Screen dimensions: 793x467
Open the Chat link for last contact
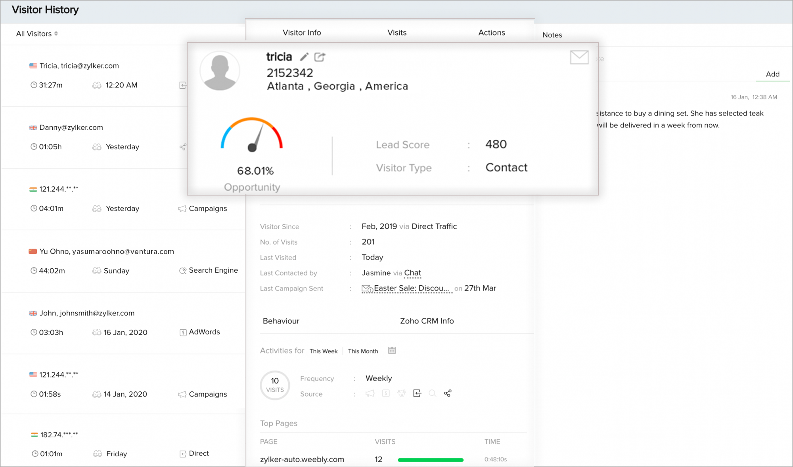[x=412, y=273]
